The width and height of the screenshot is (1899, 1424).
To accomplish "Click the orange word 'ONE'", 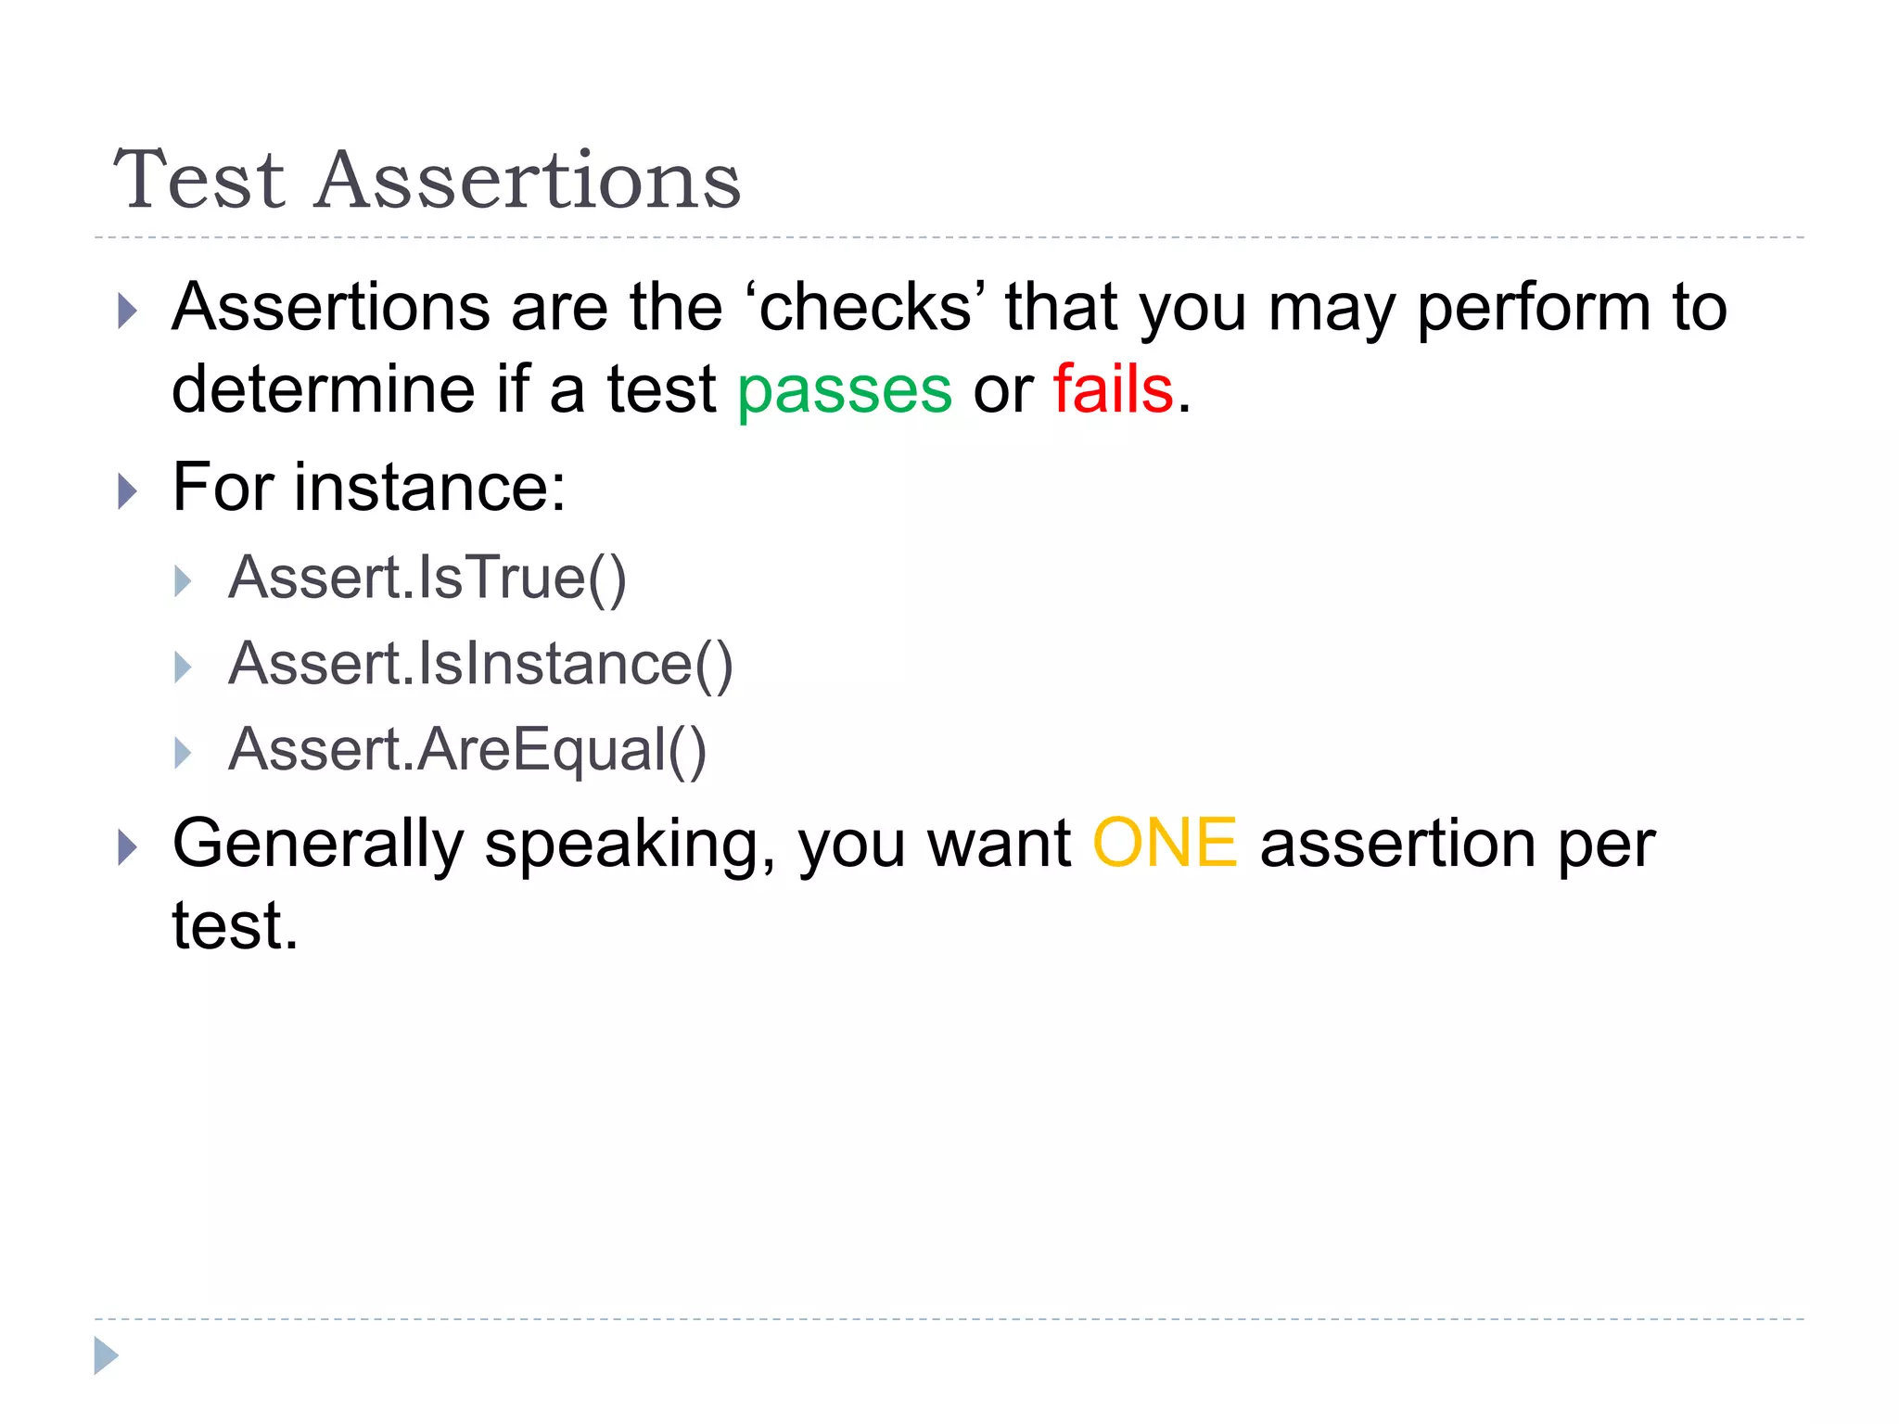I will point(1165,844).
